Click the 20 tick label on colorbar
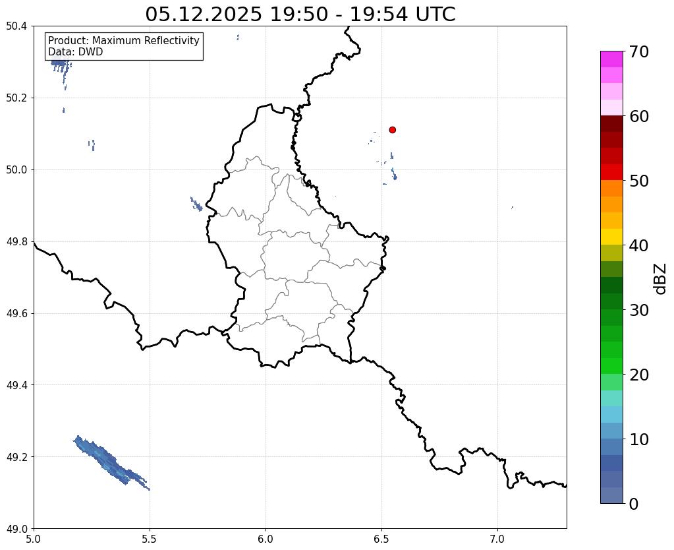Image resolution: width=674 pixels, height=550 pixels. point(639,375)
